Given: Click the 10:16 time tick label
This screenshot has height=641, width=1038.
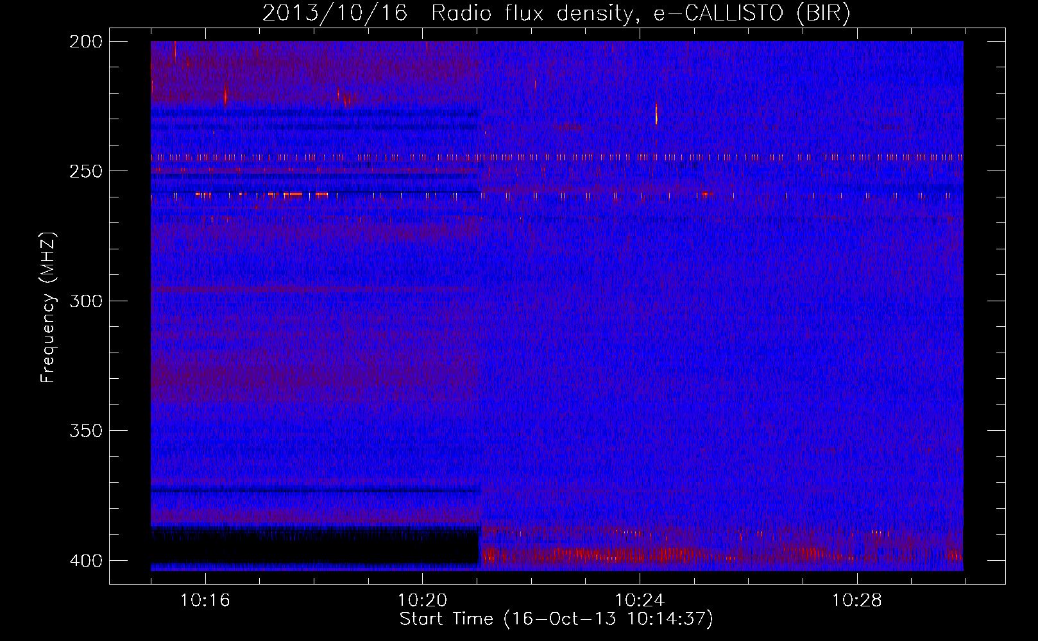Looking at the screenshot, I should [205, 601].
